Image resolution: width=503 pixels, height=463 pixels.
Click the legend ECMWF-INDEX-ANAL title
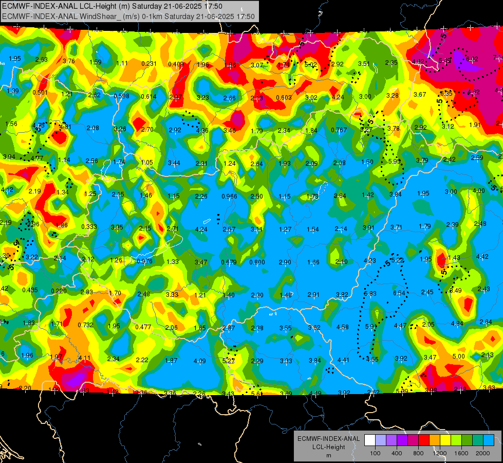click(x=328, y=439)
